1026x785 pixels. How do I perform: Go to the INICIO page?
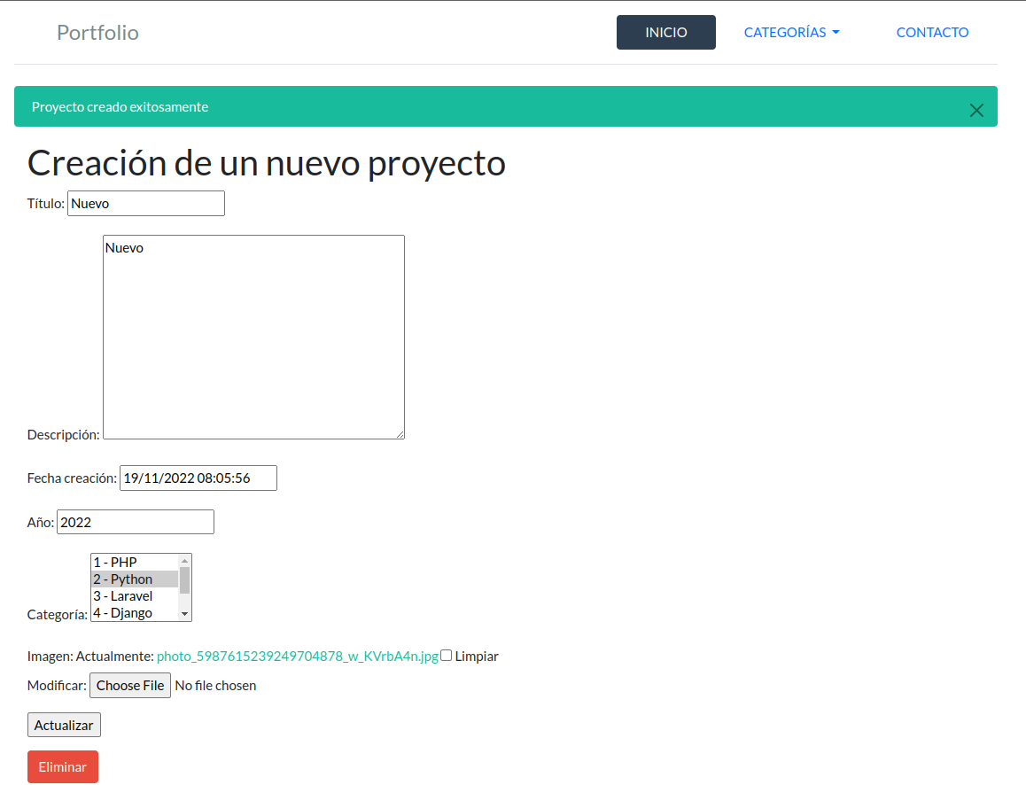pos(665,33)
